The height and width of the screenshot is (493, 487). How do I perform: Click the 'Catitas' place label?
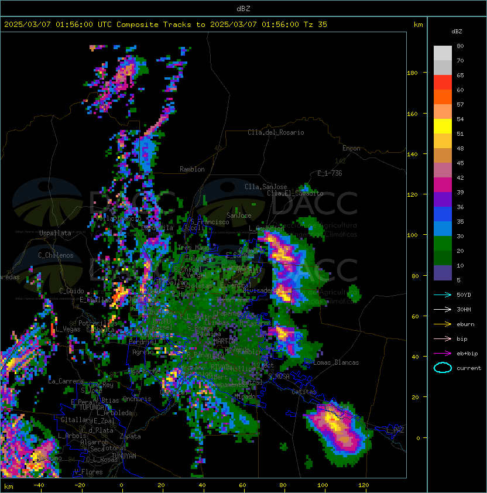click(x=304, y=392)
